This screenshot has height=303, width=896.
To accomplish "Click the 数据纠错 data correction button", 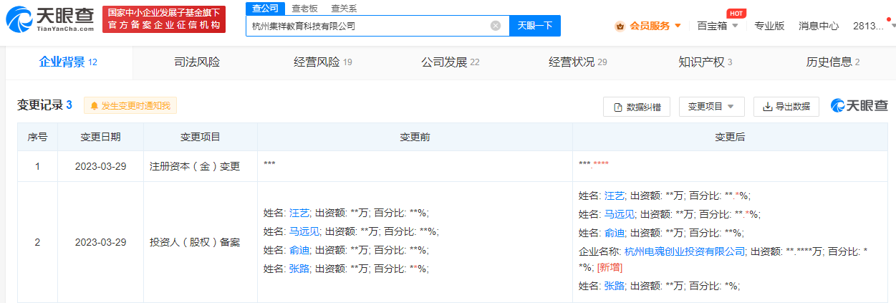I will point(637,107).
